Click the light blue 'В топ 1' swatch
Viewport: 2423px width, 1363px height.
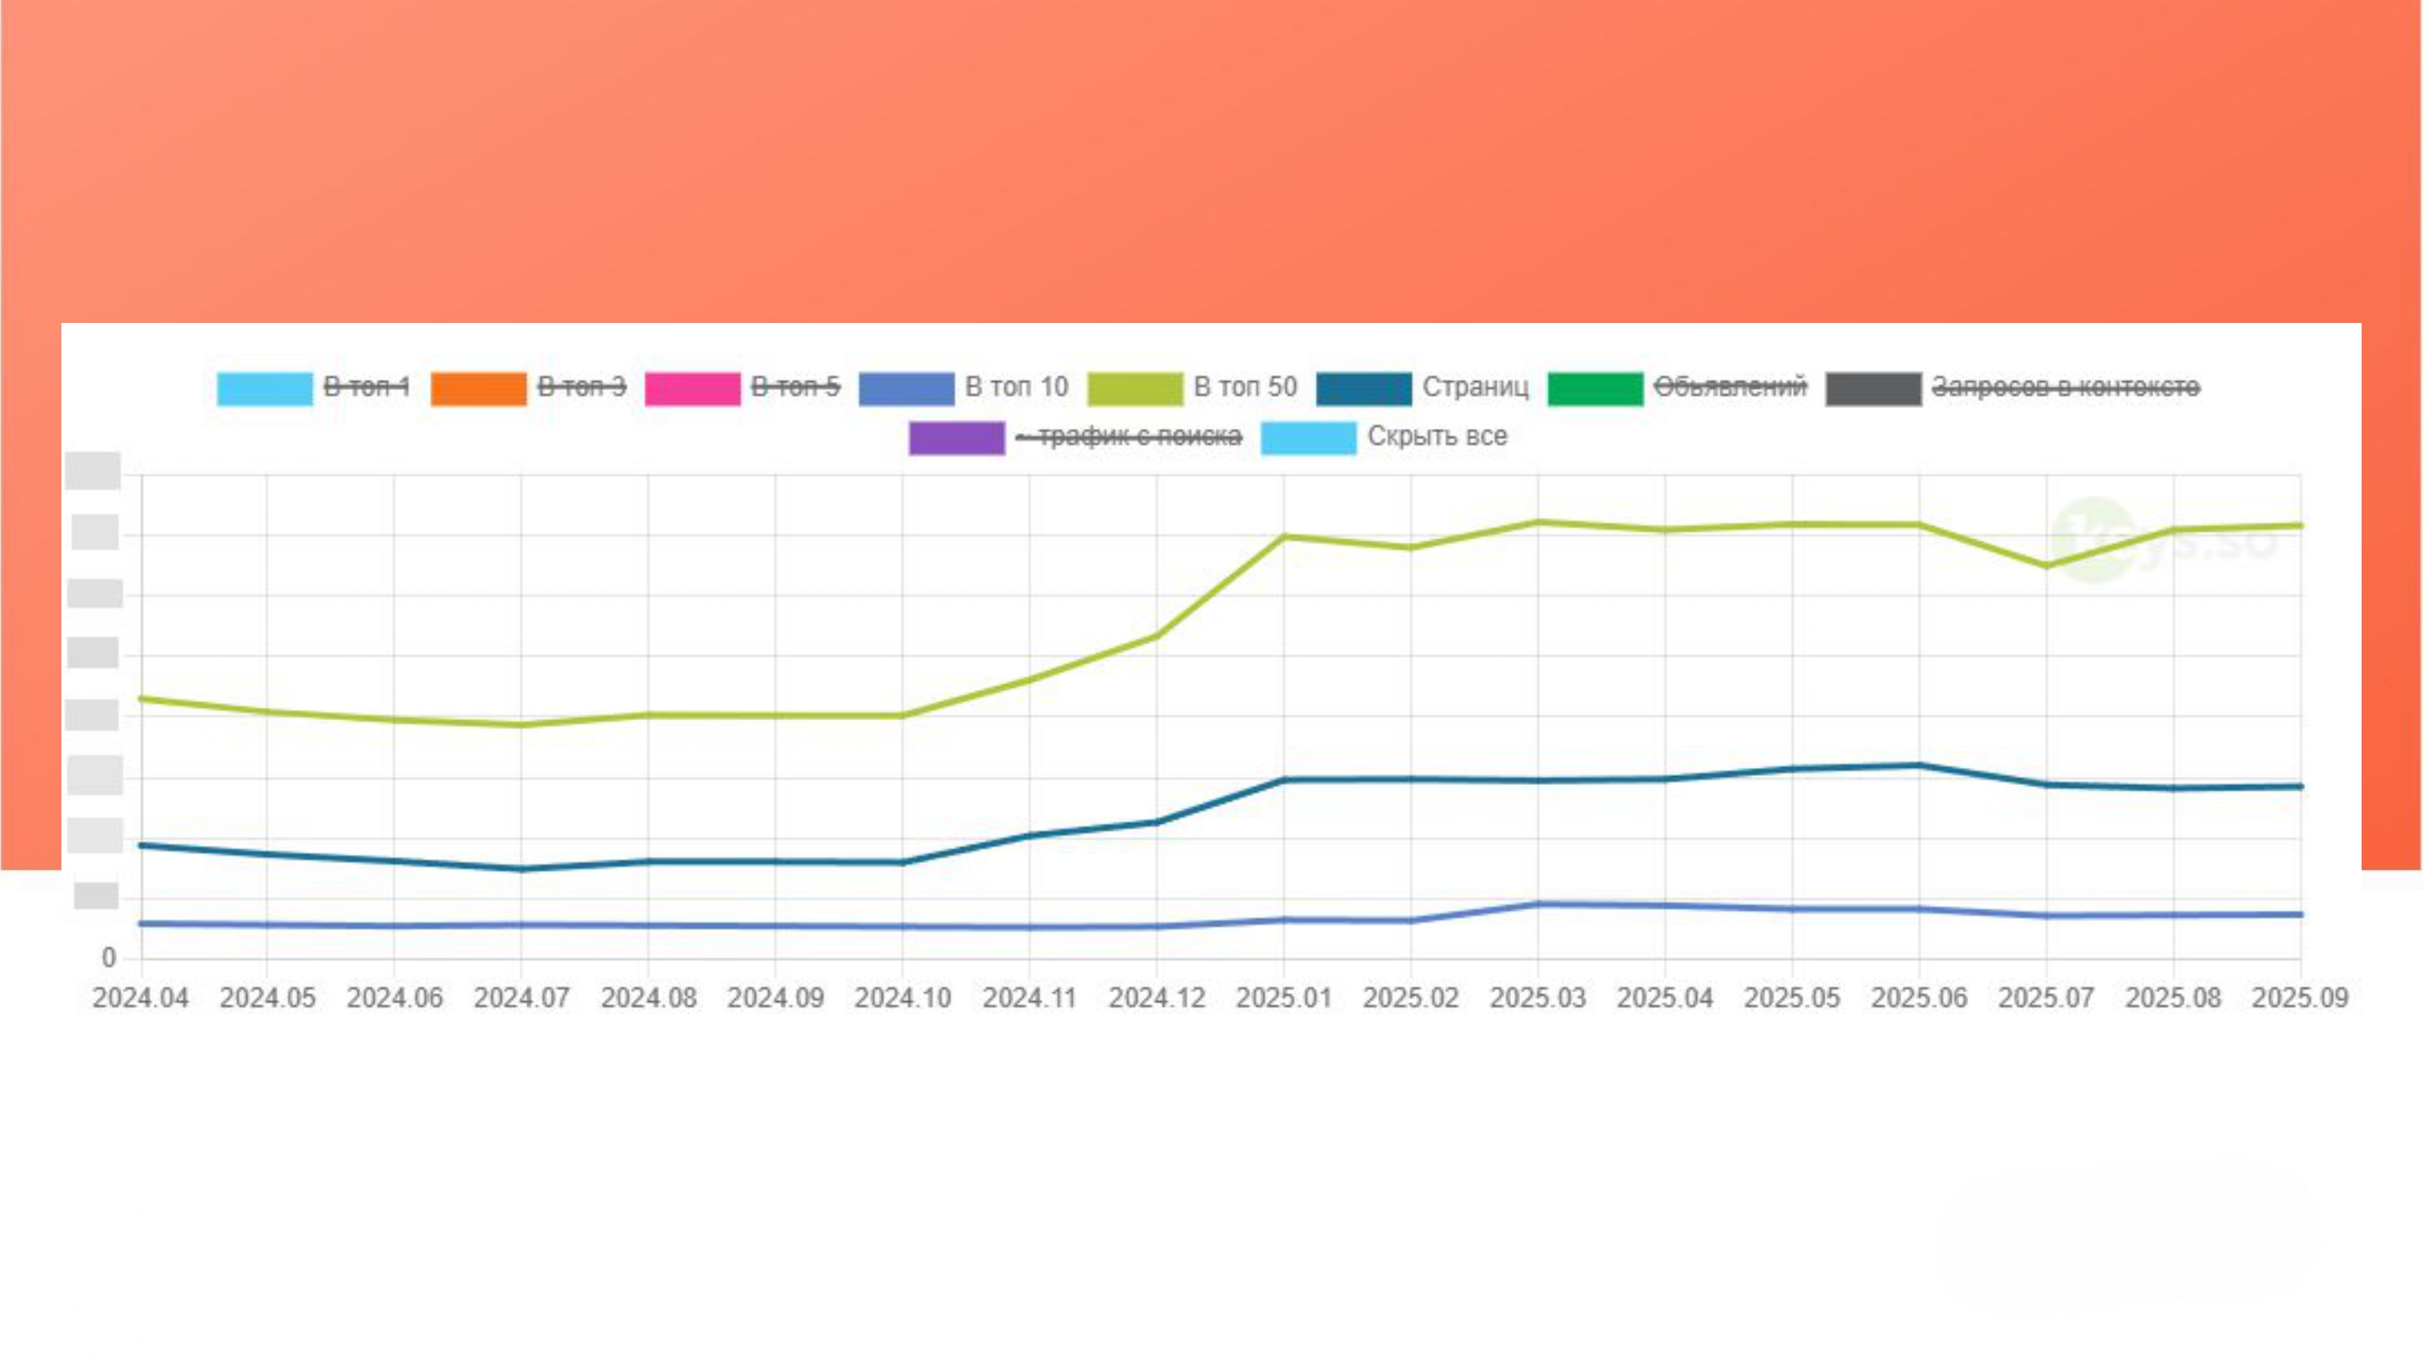pyautogui.click(x=264, y=388)
